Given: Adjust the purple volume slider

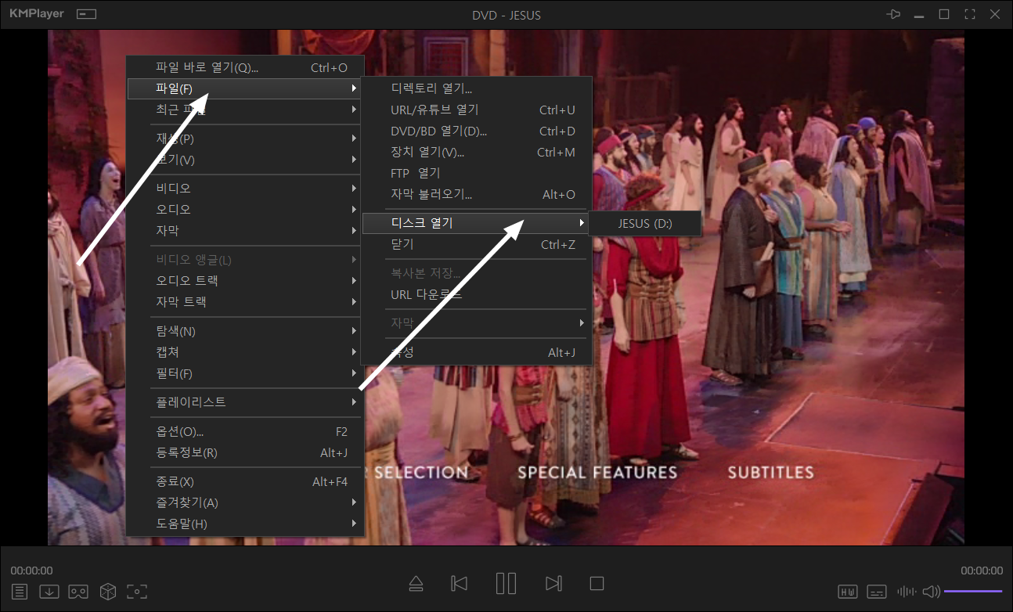Looking at the screenshot, I should pos(973,592).
